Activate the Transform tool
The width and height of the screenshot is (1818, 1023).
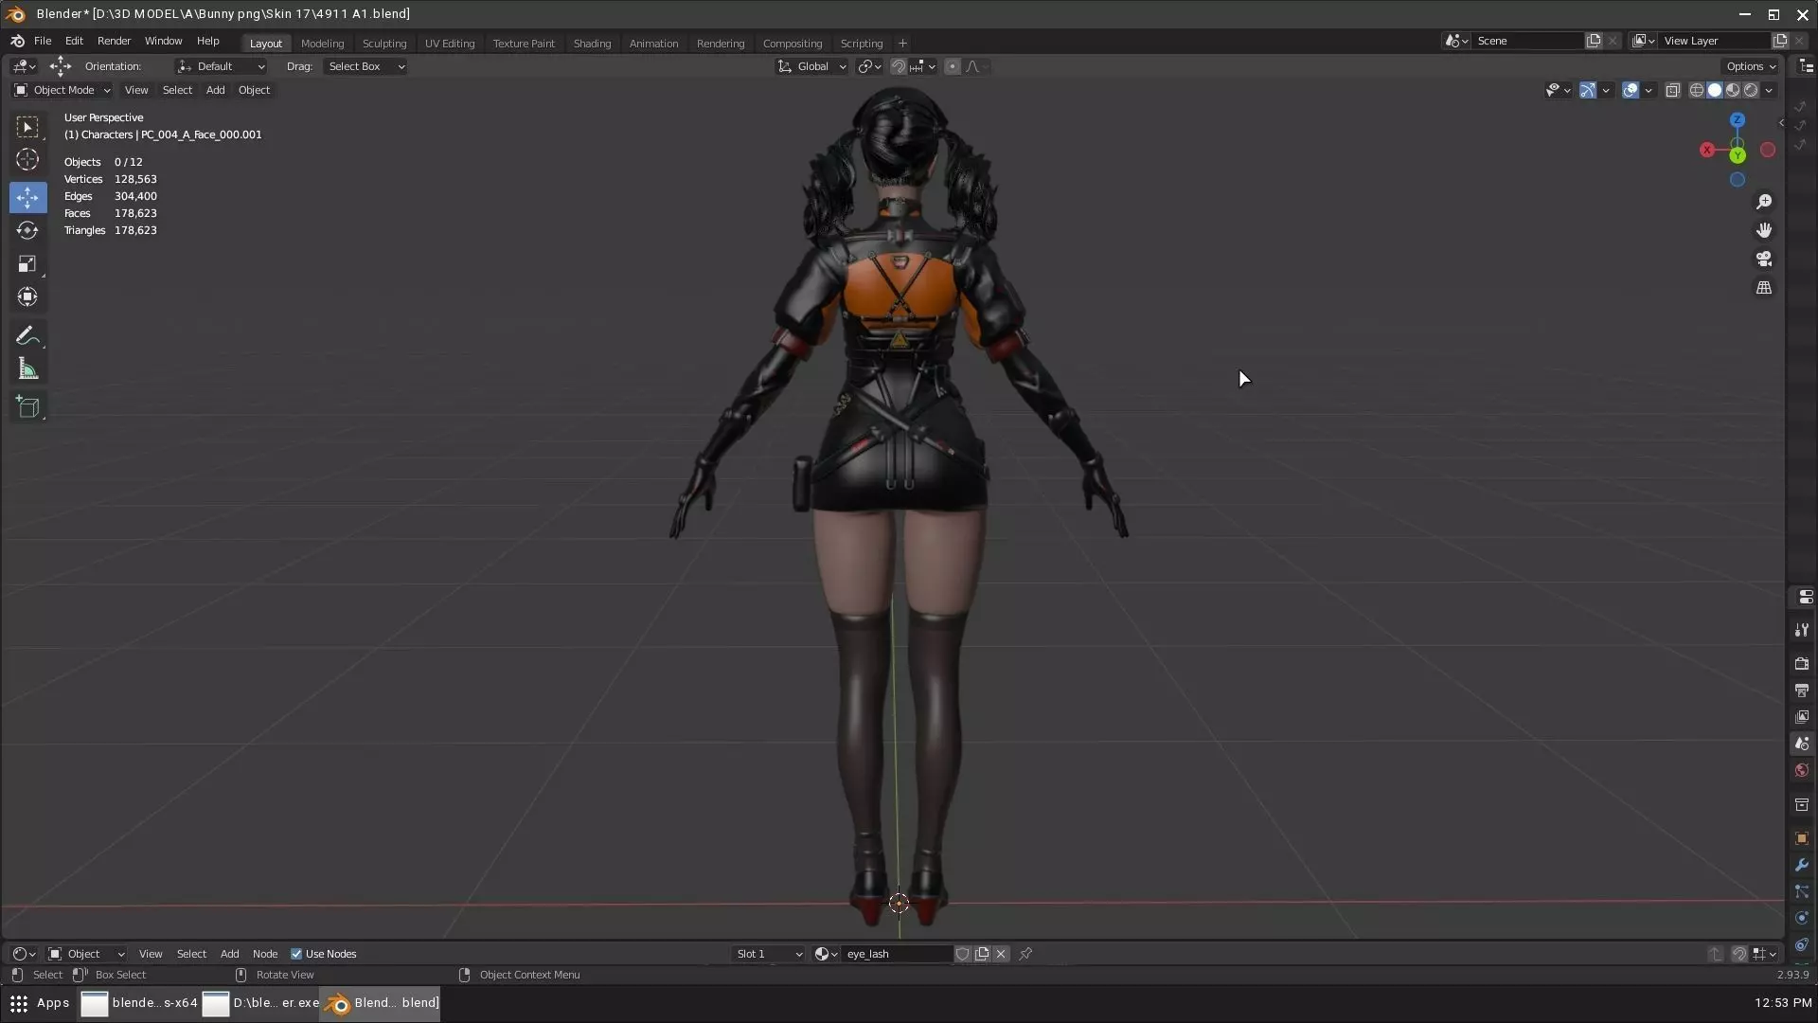(x=27, y=297)
